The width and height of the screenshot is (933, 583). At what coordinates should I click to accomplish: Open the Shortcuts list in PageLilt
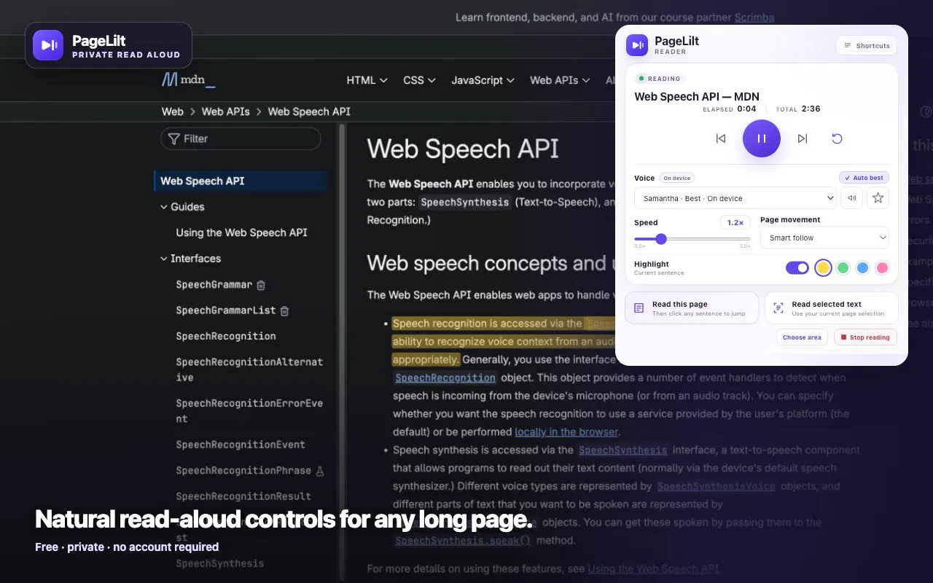click(867, 45)
